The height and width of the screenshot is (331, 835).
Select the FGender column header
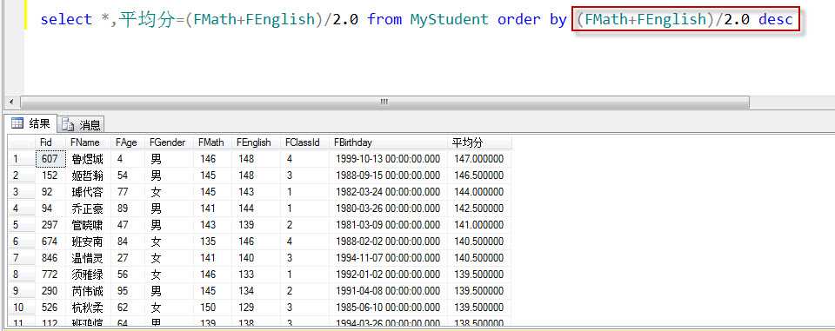[x=169, y=142]
